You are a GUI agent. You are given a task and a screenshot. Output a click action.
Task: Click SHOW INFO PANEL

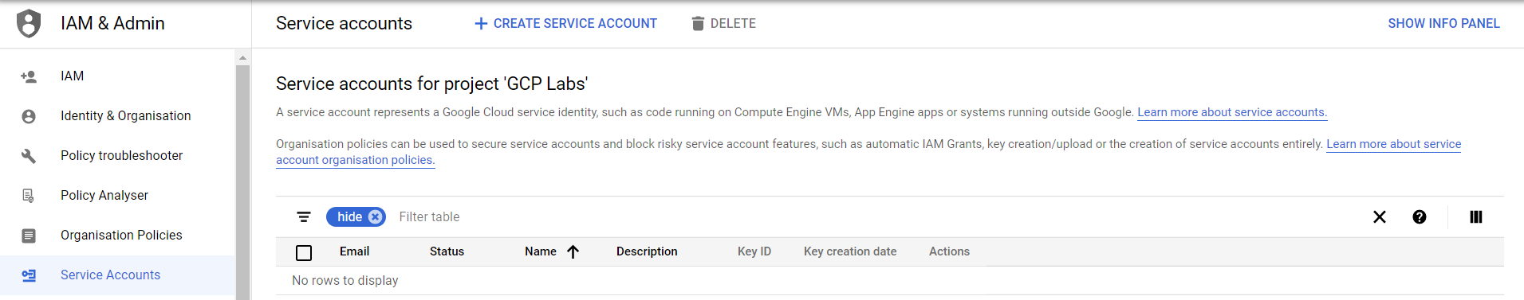click(1443, 24)
